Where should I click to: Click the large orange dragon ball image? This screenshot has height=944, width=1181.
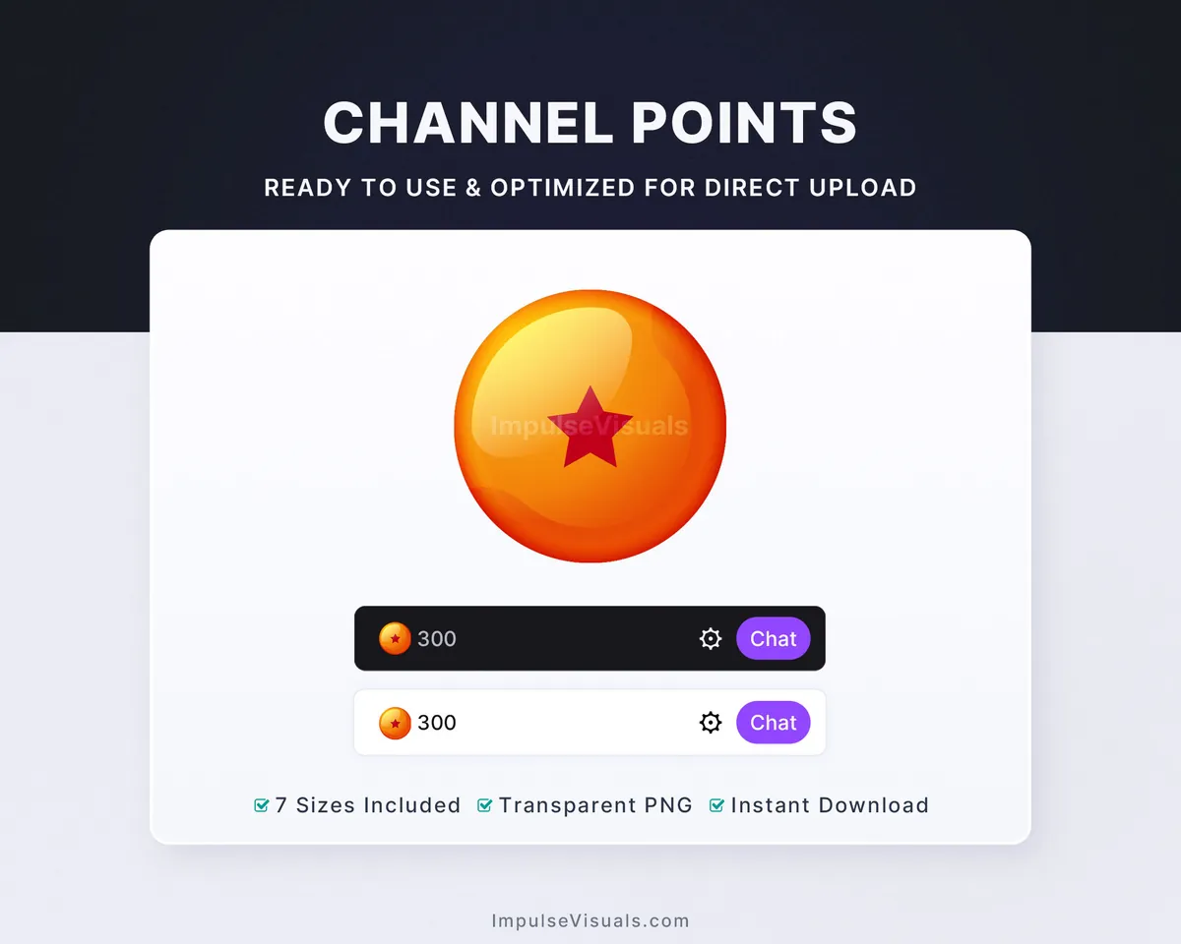590,426
